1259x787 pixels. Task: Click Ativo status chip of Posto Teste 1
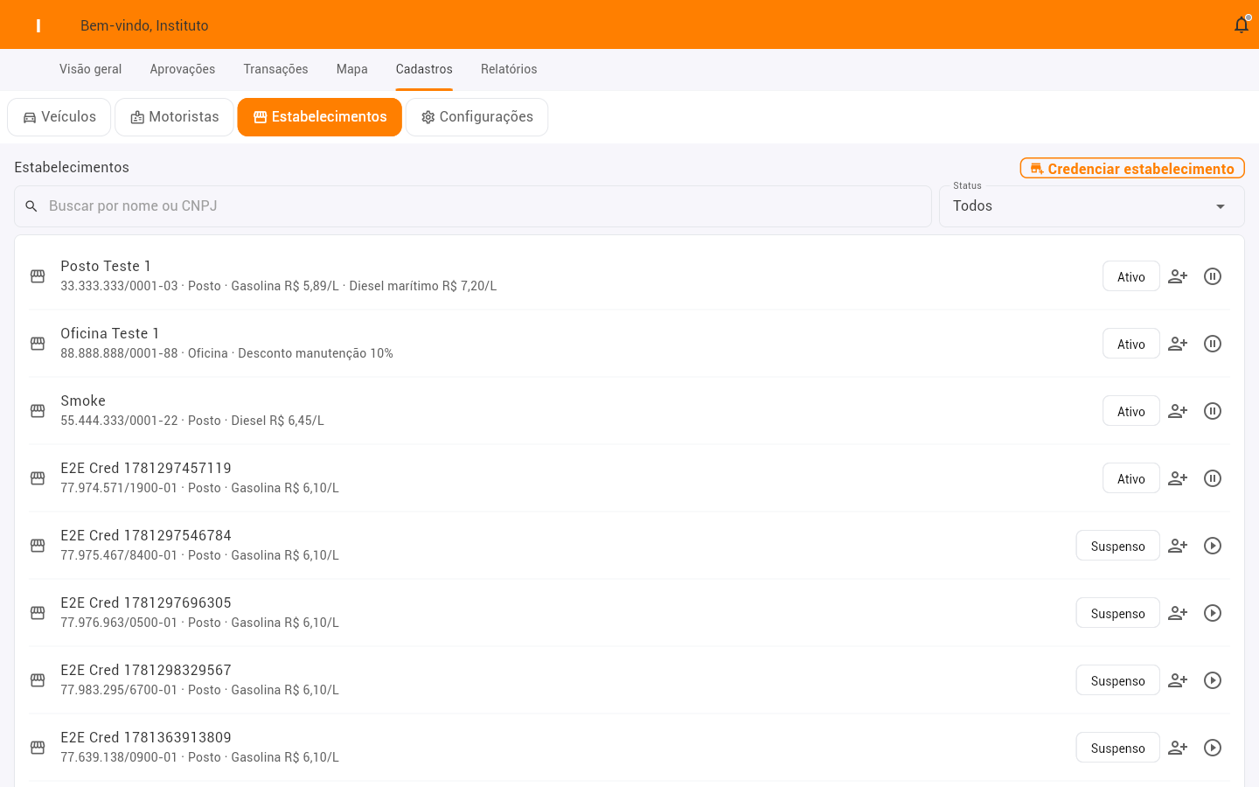pyautogui.click(x=1131, y=276)
